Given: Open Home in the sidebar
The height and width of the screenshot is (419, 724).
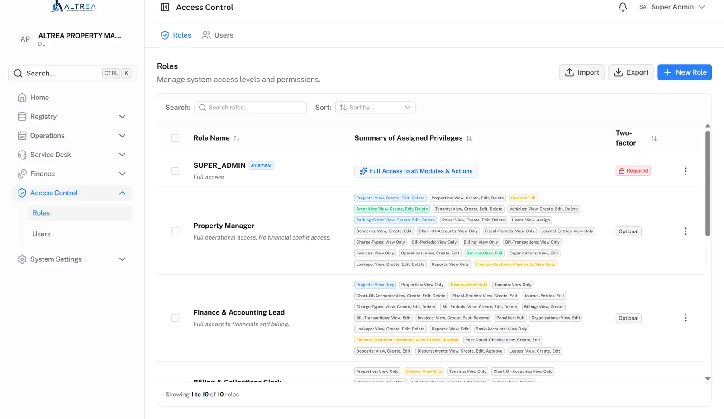Looking at the screenshot, I should pyautogui.click(x=72, y=97).
